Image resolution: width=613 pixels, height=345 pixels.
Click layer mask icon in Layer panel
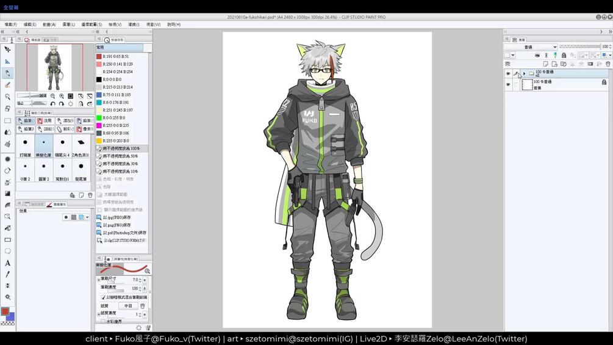click(x=590, y=64)
